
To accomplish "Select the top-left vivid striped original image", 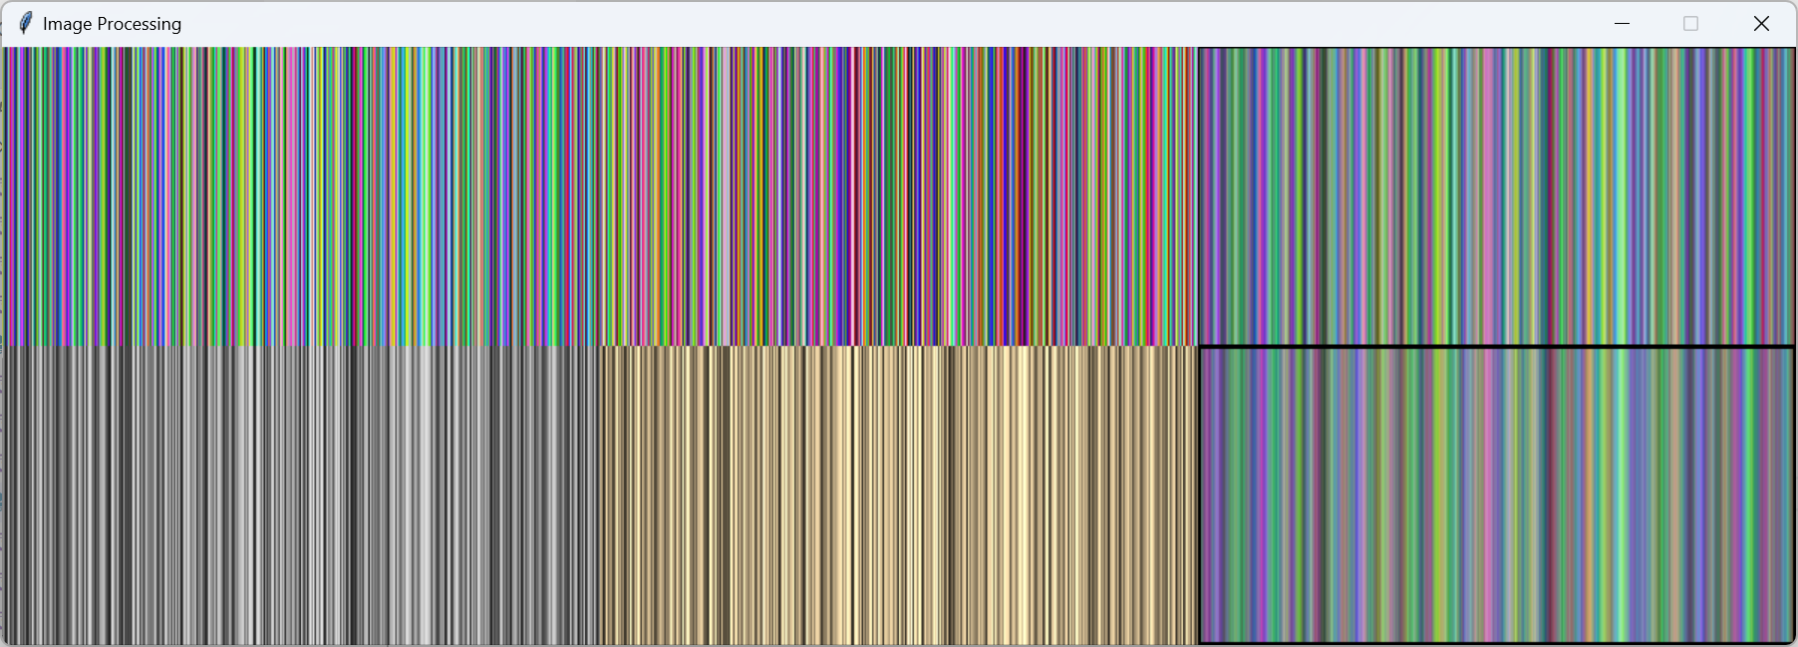I will tap(301, 196).
